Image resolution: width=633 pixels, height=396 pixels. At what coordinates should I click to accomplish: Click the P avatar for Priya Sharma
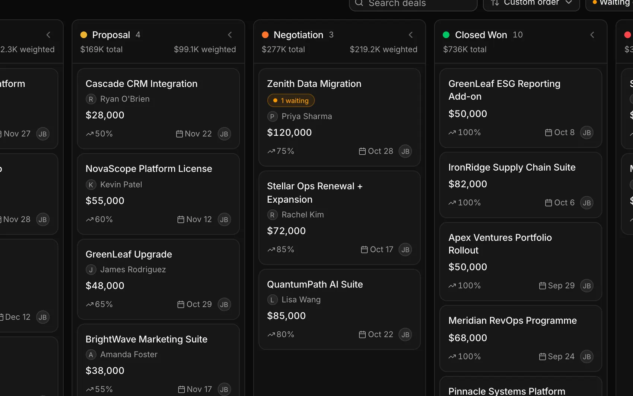(272, 116)
